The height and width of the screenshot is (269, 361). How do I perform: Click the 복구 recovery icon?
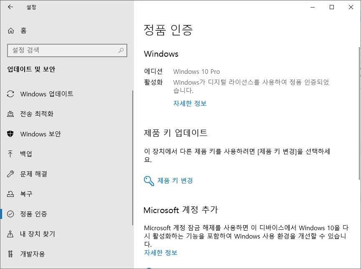click(x=10, y=194)
